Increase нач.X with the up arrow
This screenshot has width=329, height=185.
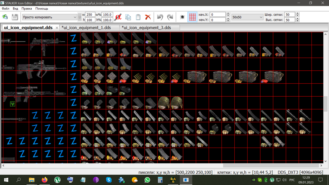click(x=228, y=14)
